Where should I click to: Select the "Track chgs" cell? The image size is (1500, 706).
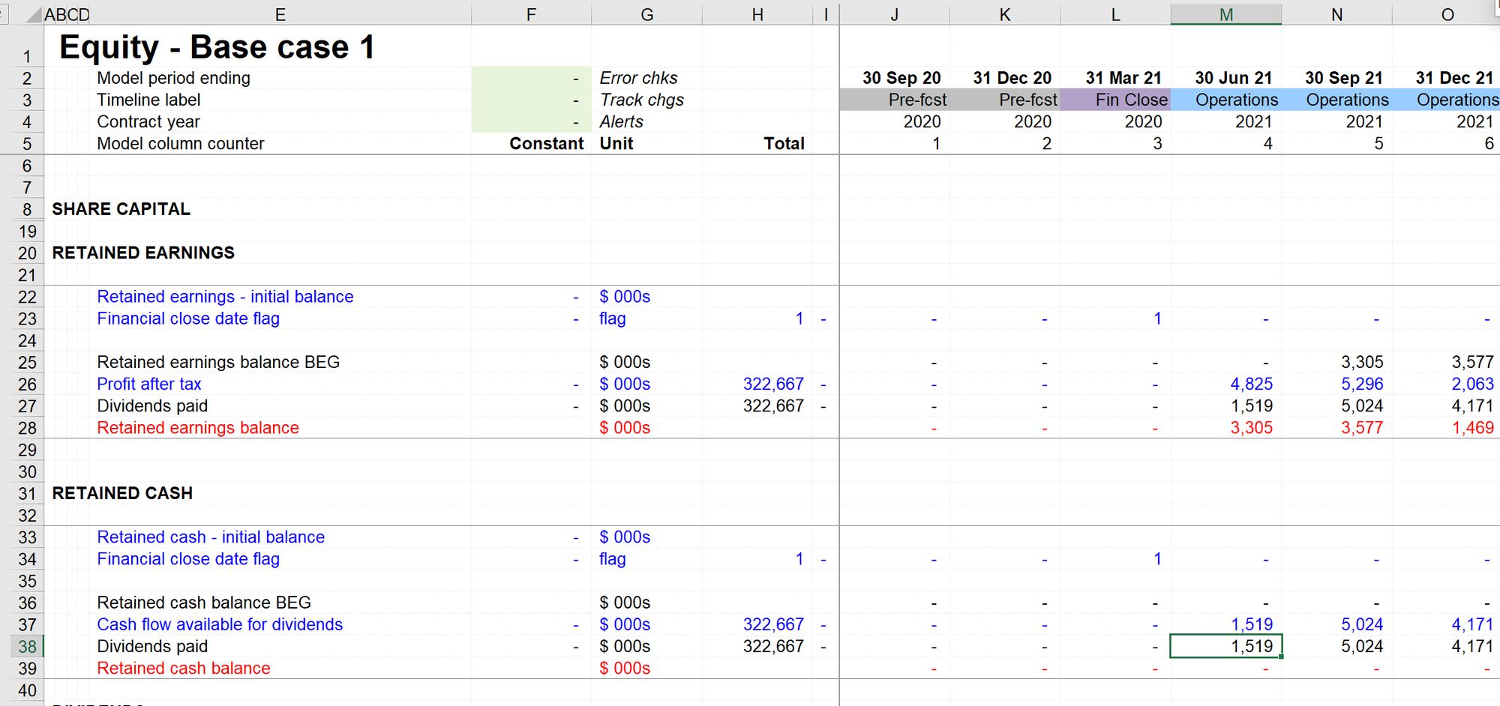pyautogui.click(x=641, y=100)
